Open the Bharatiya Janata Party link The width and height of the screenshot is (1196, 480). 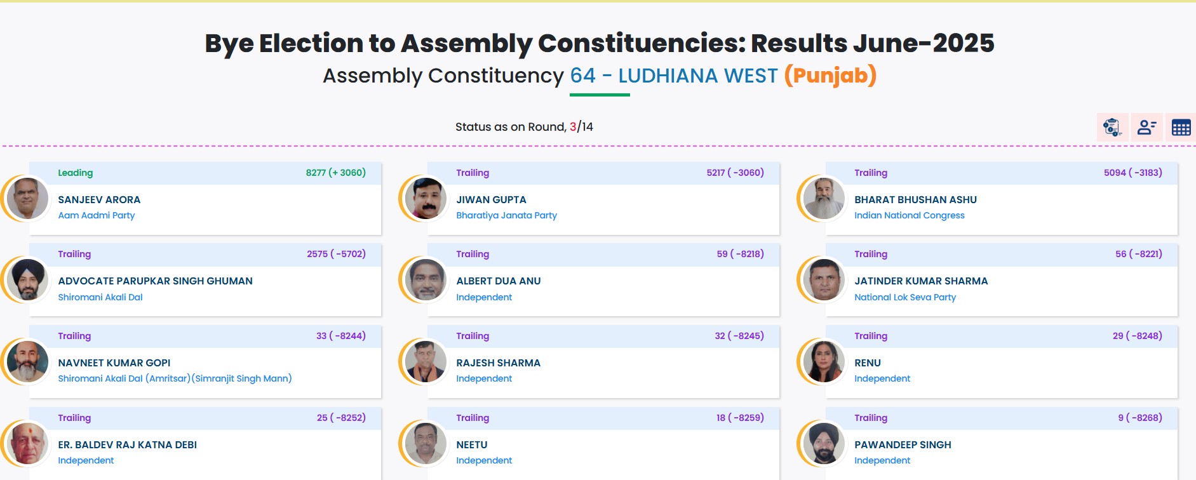[x=506, y=215]
